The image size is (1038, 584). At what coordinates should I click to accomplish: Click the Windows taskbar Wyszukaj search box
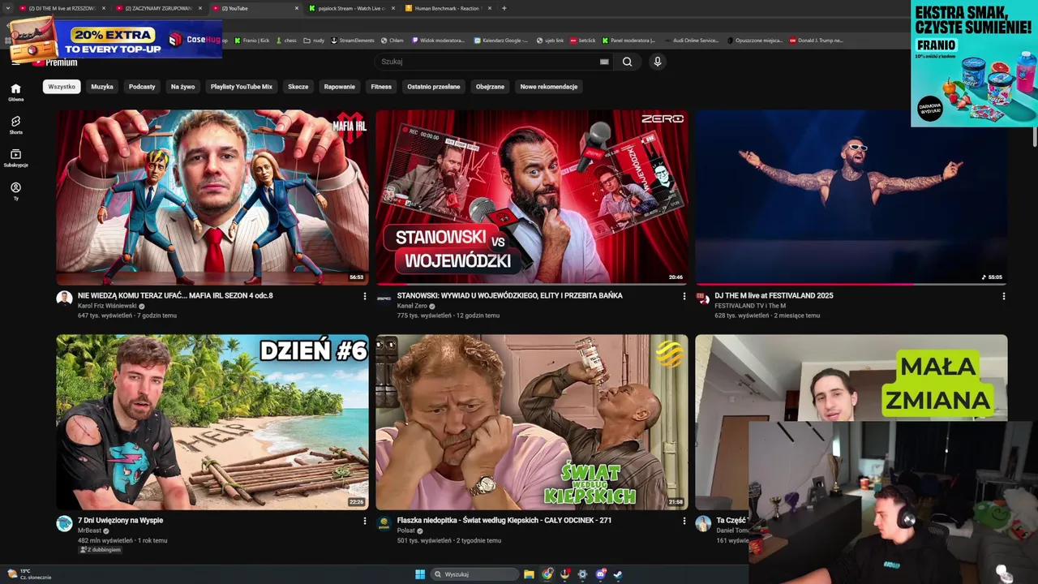click(x=475, y=574)
